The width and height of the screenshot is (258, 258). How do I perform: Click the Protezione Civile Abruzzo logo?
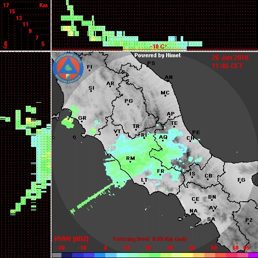point(68,68)
